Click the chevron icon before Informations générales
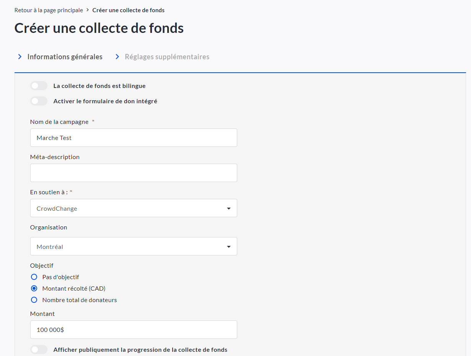The image size is (471, 356). (x=20, y=57)
